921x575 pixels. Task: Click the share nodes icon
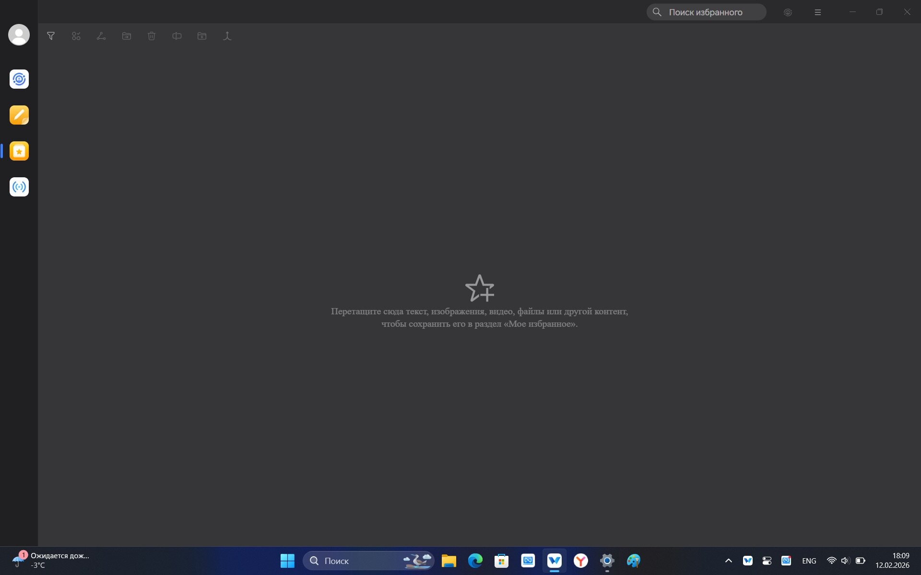[101, 36]
